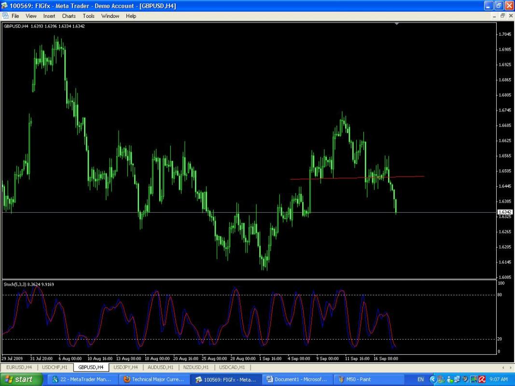Select the red trend line on chart

[357, 178]
